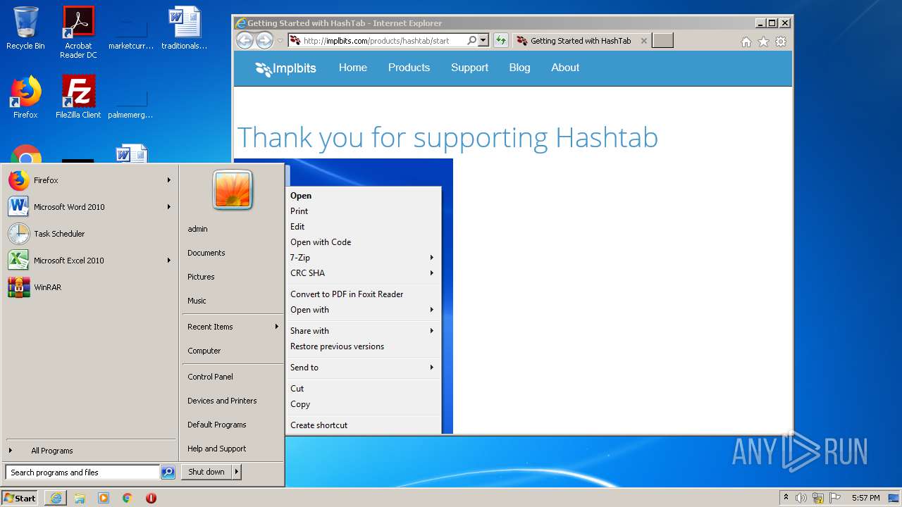Expand Microsoft Excel 2010 jump list arrow

pos(169,261)
